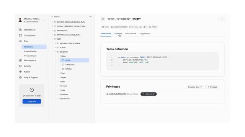Expand the Streams folder
This screenshot has height=137, width=245.
[58, 86]
